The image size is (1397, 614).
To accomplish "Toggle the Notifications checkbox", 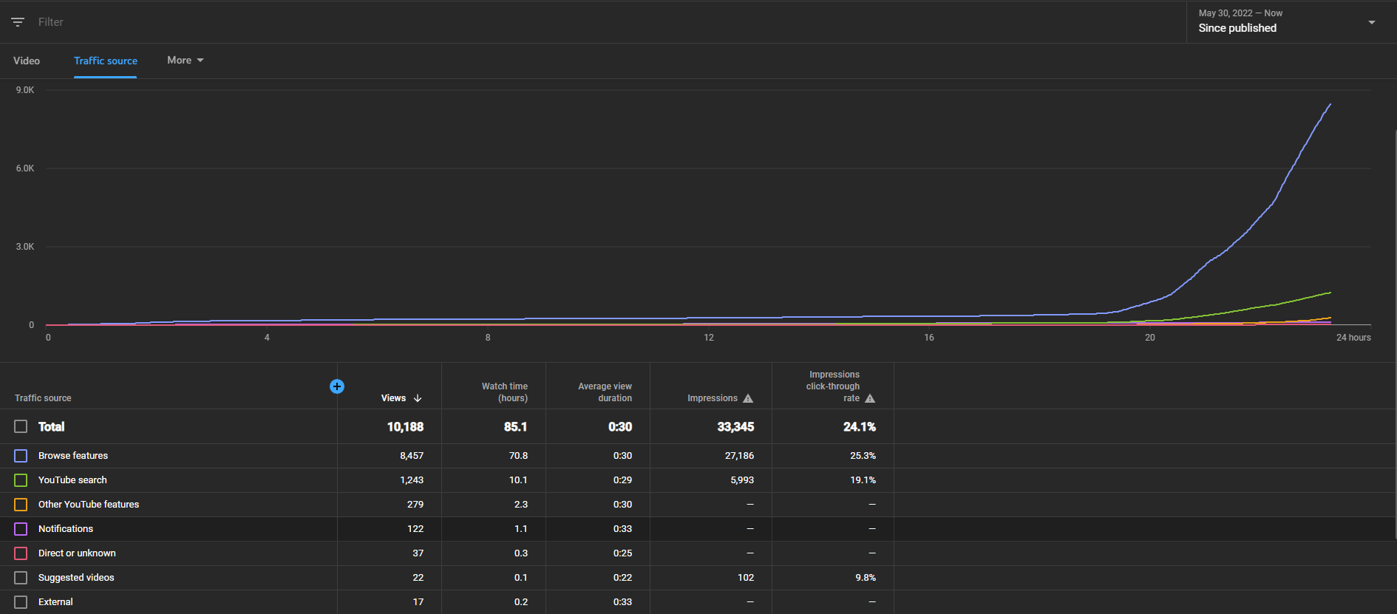I will [x=21, y=529].
